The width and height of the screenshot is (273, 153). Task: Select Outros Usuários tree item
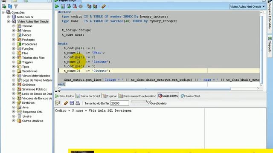(x=33, y=121)
